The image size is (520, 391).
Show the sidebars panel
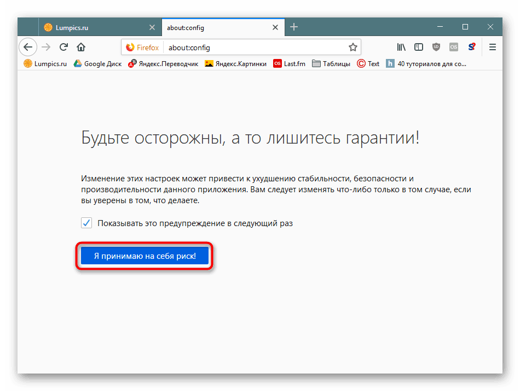tap(419, 48)
